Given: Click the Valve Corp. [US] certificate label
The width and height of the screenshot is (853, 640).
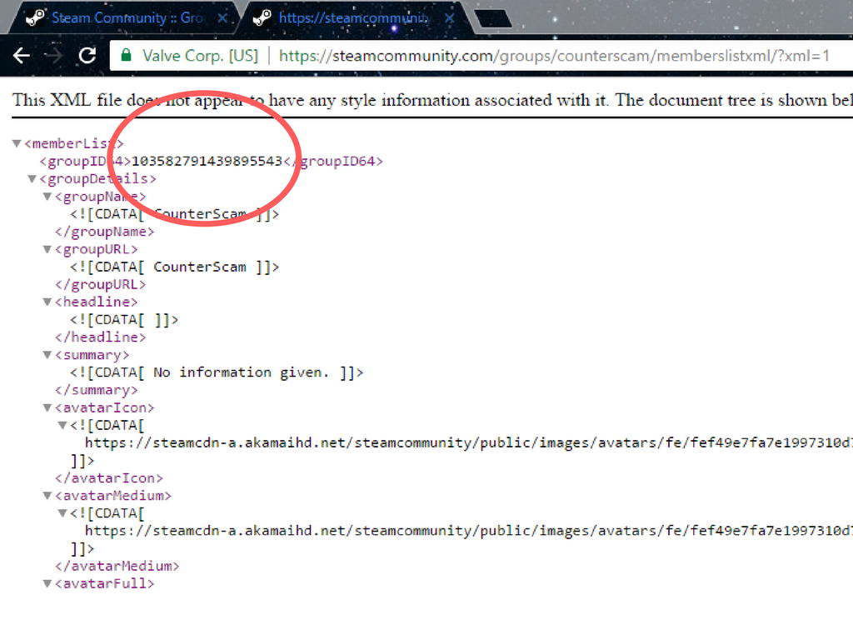Looking at the screenshot, I should point(200,56).
